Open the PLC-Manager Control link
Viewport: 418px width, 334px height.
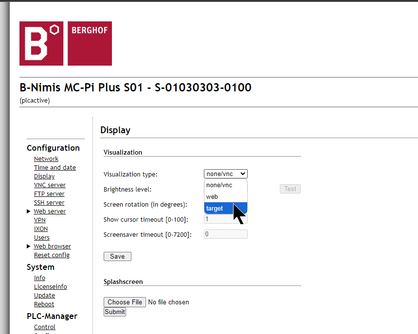(x=44, y=327)
